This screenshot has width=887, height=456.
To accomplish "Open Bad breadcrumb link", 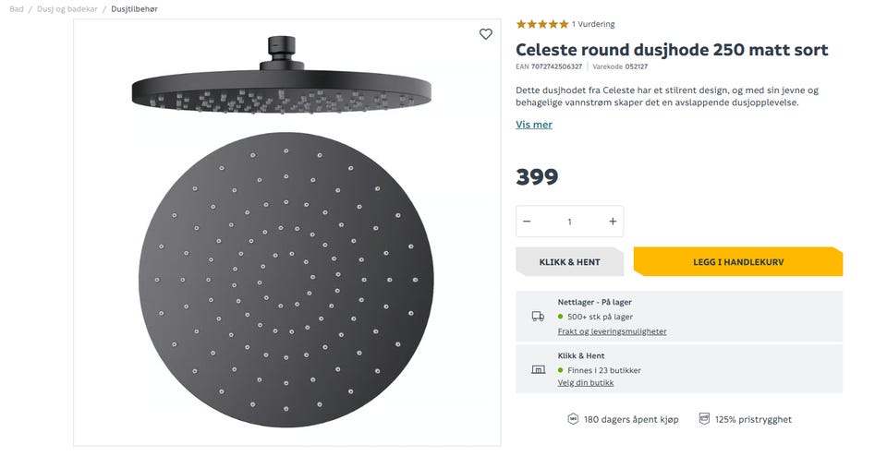I will pos(17,8).
